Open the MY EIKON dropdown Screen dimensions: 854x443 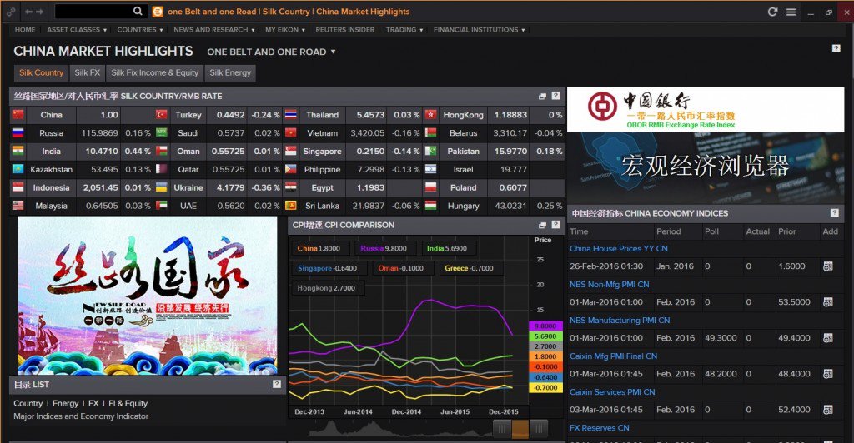pyautogui.click(x=285, y=30)
